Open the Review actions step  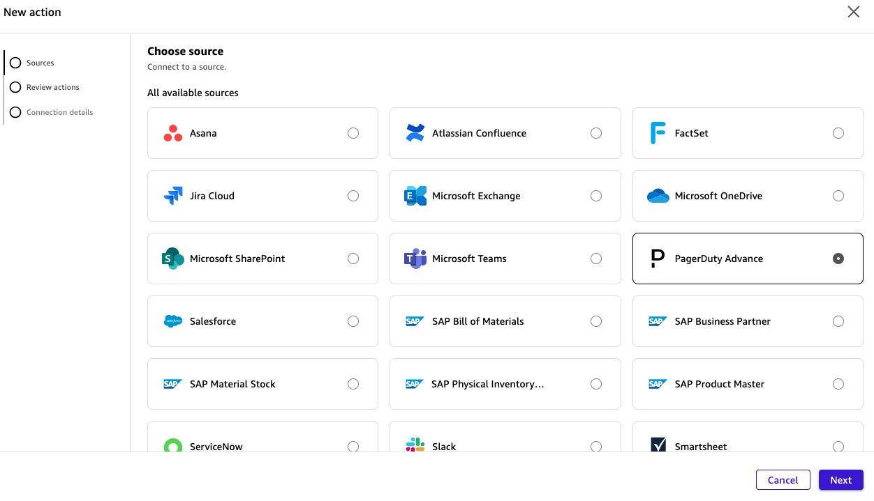point(15,87)
